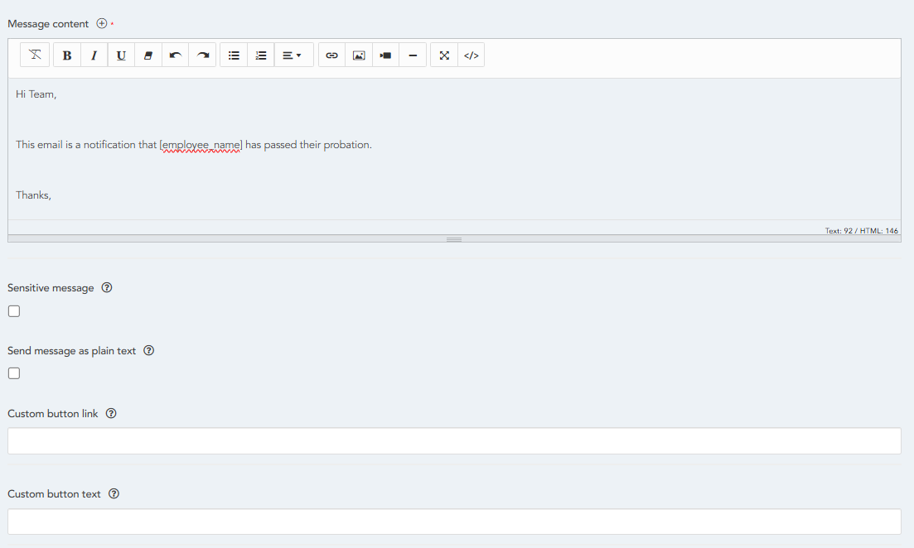Insert an image into message
The image size is (914, 548).
click(x=359, y=55)
